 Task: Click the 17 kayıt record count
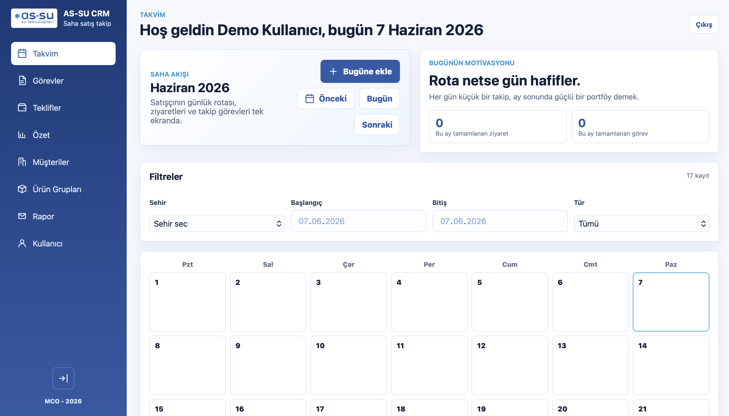tap(698, 175)
